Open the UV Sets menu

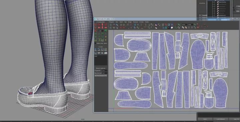(x=141, y=22)
